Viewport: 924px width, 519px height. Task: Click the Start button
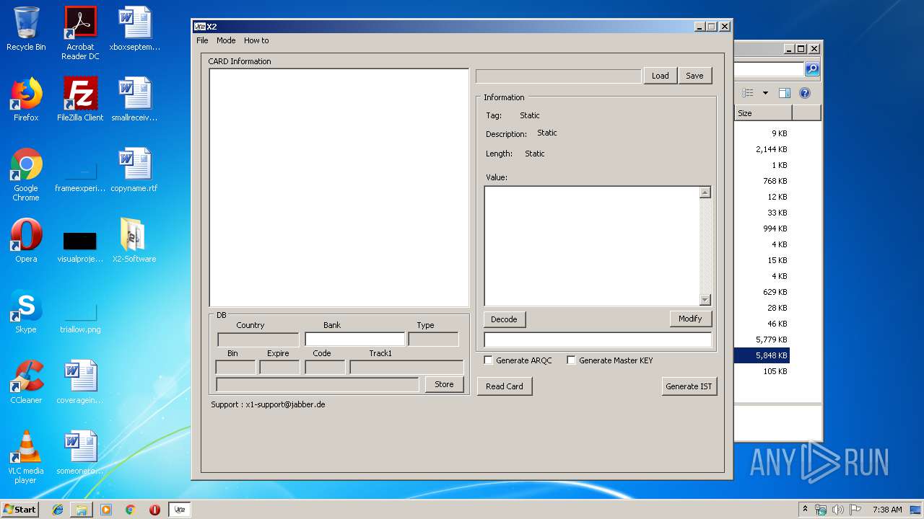coord(20,509)
